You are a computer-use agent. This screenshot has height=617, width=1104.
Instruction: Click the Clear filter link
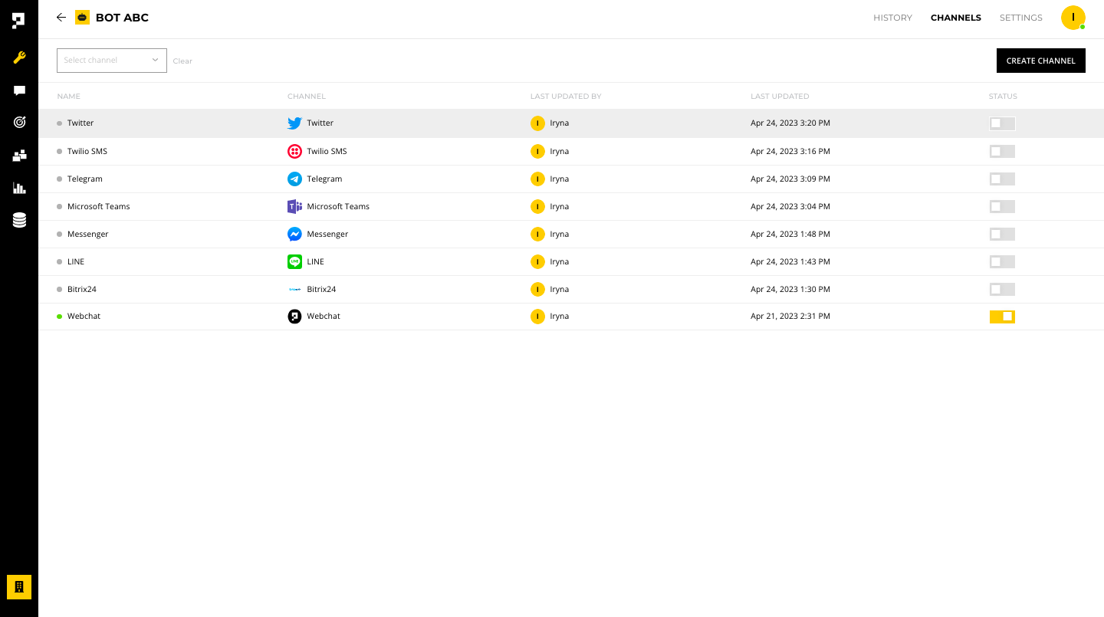(x=182, y=61)
